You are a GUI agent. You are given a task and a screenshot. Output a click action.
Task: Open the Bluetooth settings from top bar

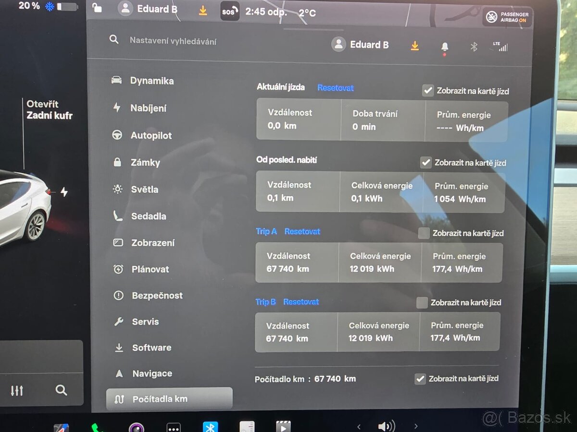click(x=474, y=47)
